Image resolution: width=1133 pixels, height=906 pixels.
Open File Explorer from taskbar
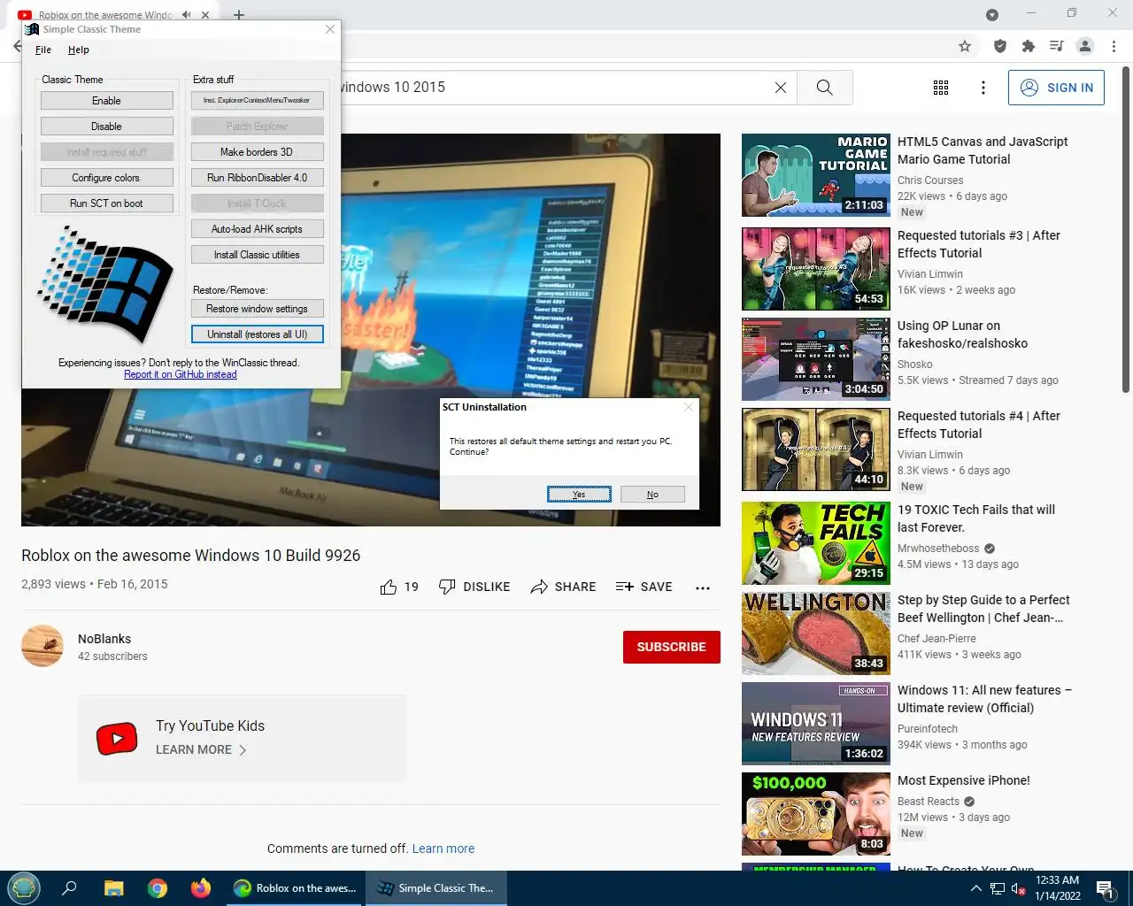coord(113,888)
